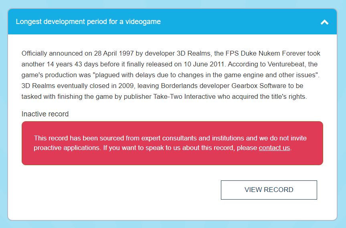Click the blue accordion header bar
This screenshot has width=346, height=228.
(241, 22)
